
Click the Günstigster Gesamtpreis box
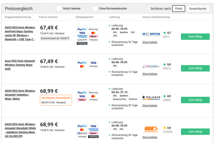point(56,100)
